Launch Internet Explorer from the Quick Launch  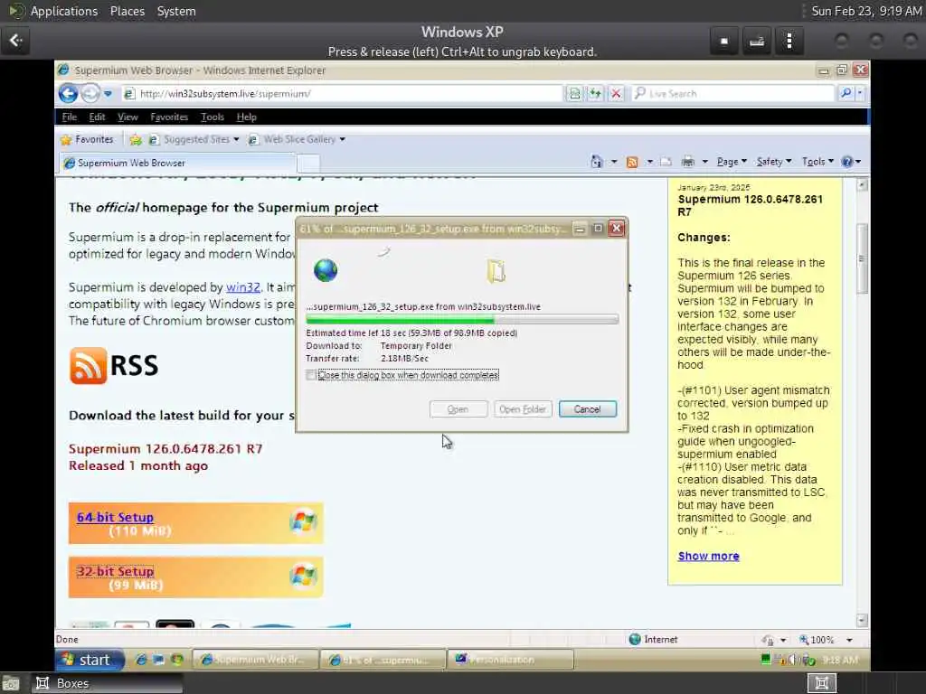pos(140,660)
